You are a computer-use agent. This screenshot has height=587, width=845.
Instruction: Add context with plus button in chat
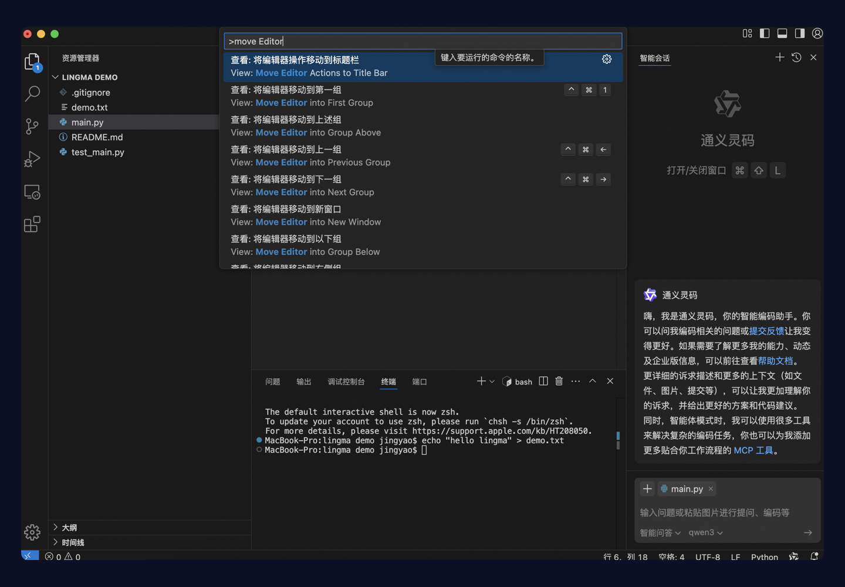pos(647,488)
